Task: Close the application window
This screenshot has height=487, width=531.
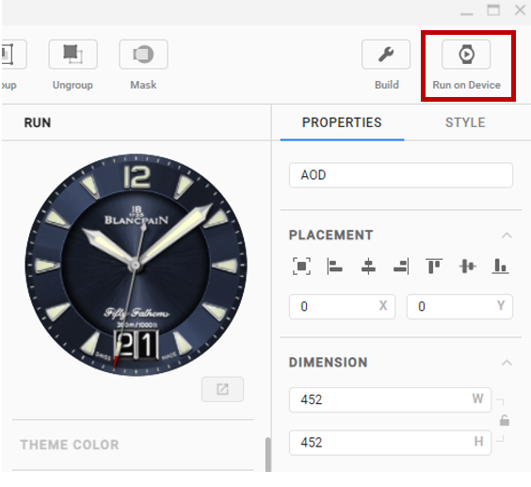Action: [x=520, y=9]
